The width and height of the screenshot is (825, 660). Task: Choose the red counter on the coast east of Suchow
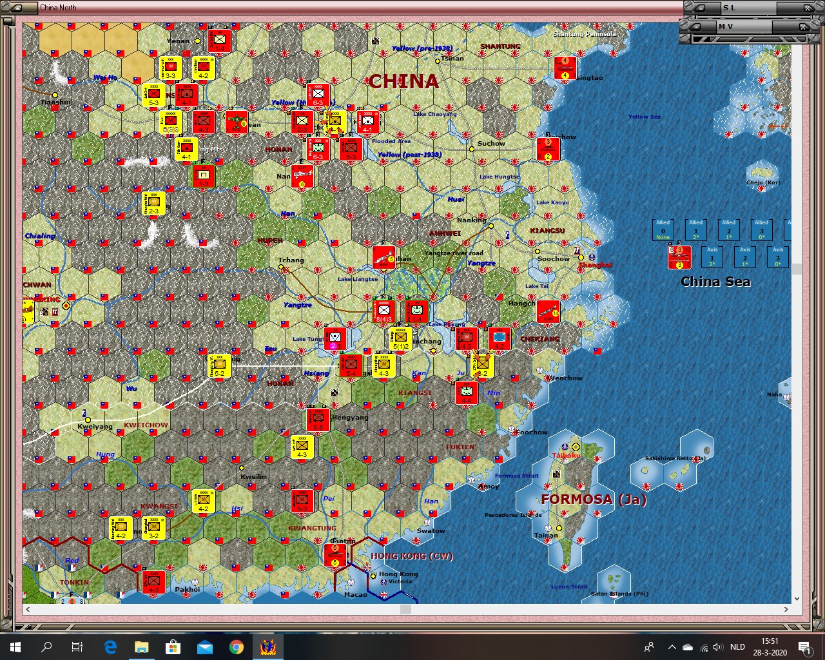coord(548,149)
